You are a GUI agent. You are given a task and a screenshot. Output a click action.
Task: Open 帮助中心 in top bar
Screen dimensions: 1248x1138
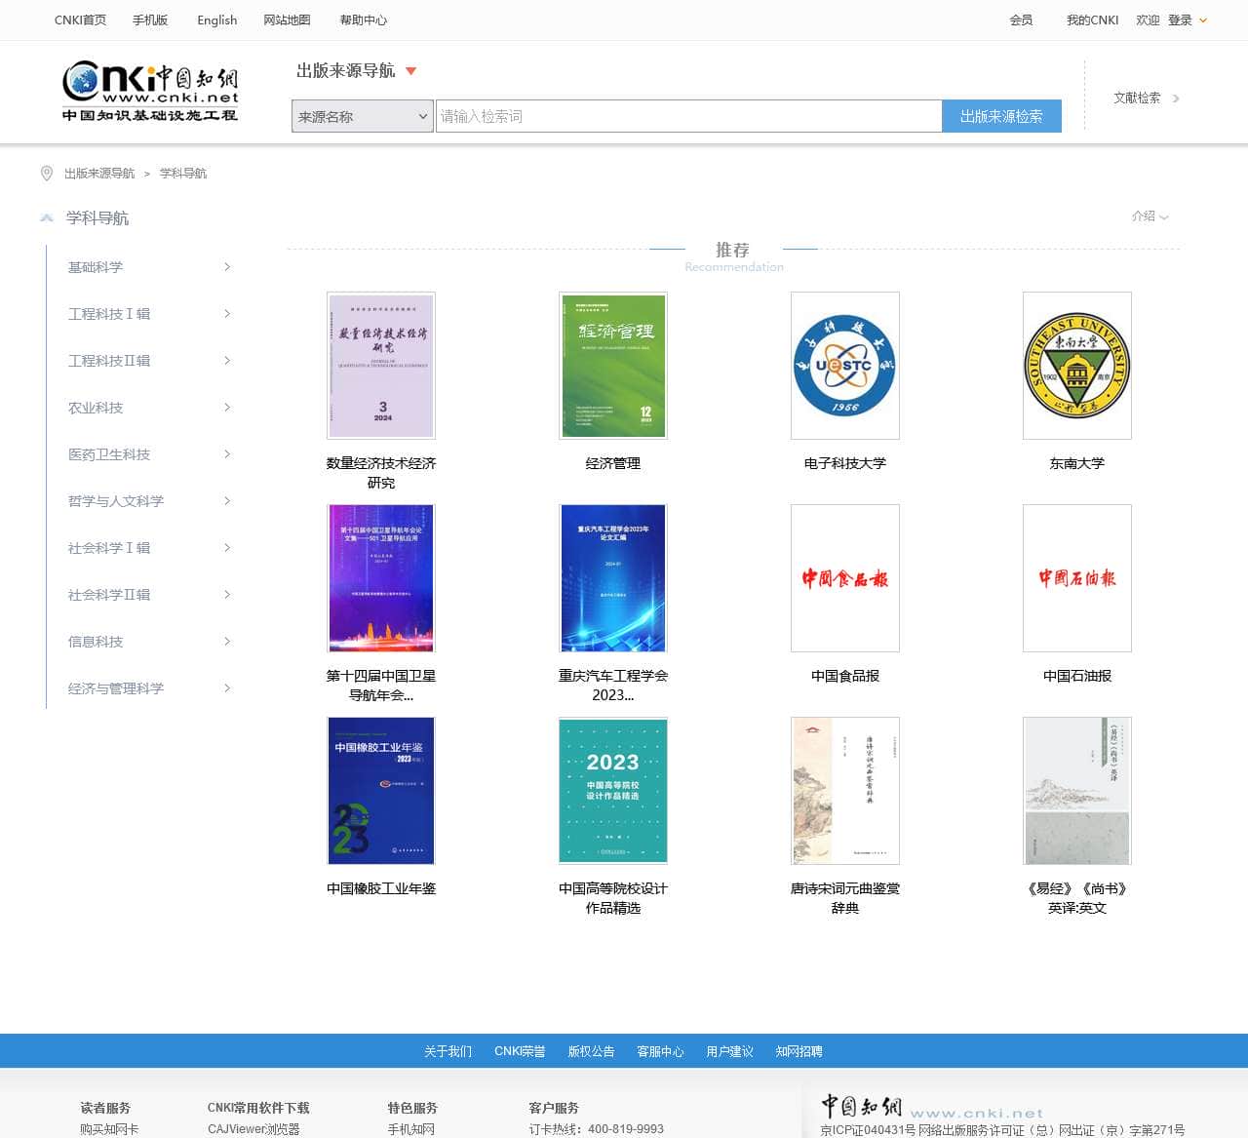[364, 20]
